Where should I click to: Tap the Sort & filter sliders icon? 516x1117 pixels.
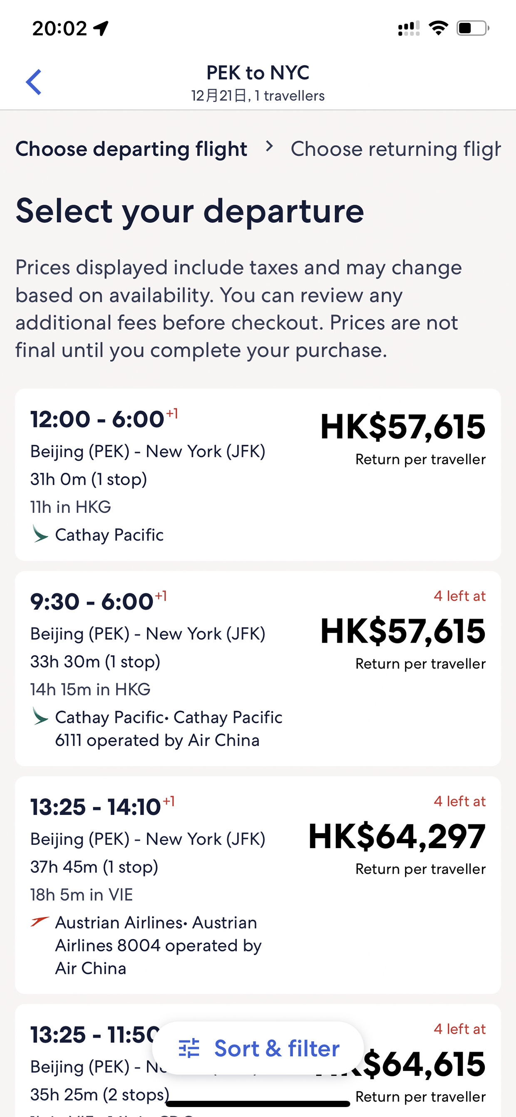(189, 1048)
